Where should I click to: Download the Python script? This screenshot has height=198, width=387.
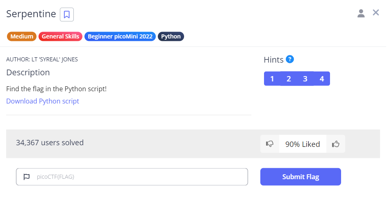43,101
